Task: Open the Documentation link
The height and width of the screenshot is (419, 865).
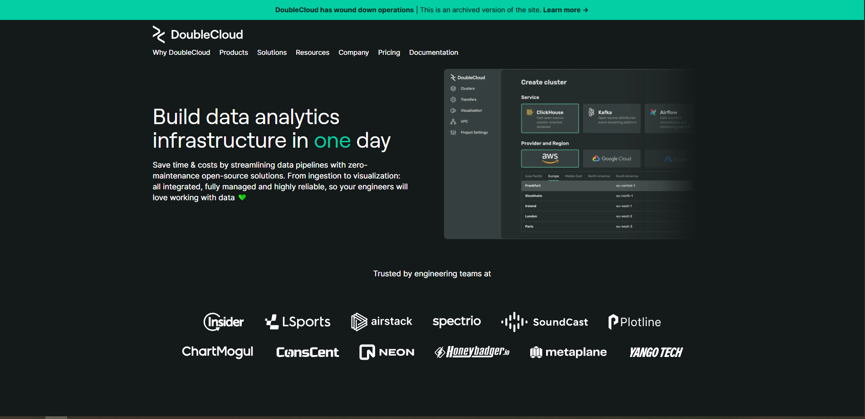Action: coord(434,53)
